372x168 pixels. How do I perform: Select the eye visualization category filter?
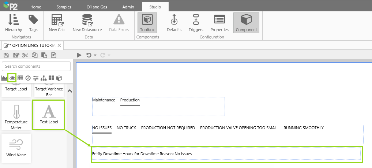pos(12,78)
